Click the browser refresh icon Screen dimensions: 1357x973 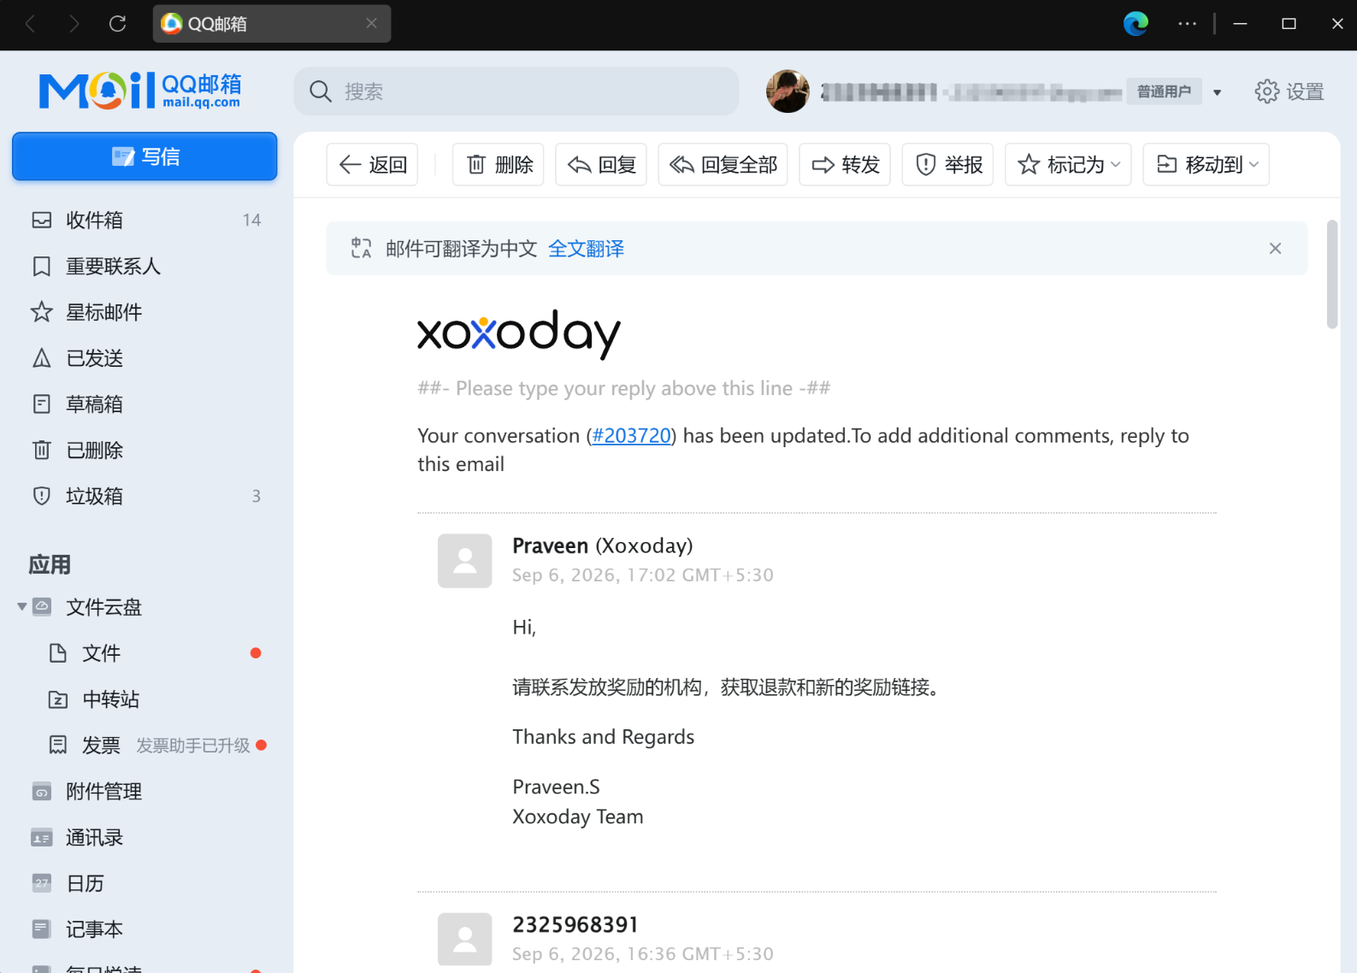click(118, 24)
